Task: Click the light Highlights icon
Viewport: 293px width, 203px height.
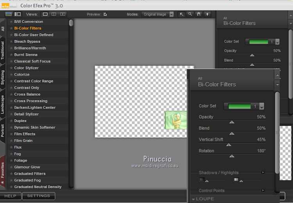Action: click(236, 180)
